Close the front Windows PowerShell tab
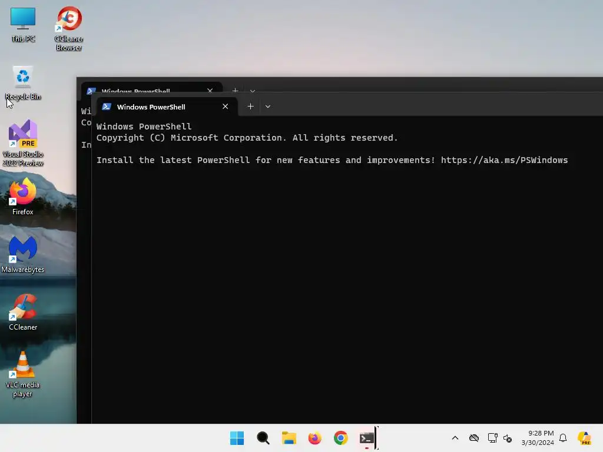 pos(226,107)
